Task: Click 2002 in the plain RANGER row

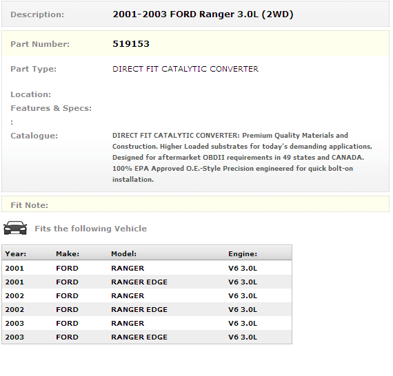Action: coord(14,295)
